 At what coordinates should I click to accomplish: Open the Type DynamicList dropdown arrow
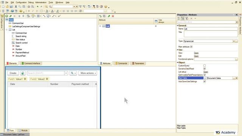234,41
